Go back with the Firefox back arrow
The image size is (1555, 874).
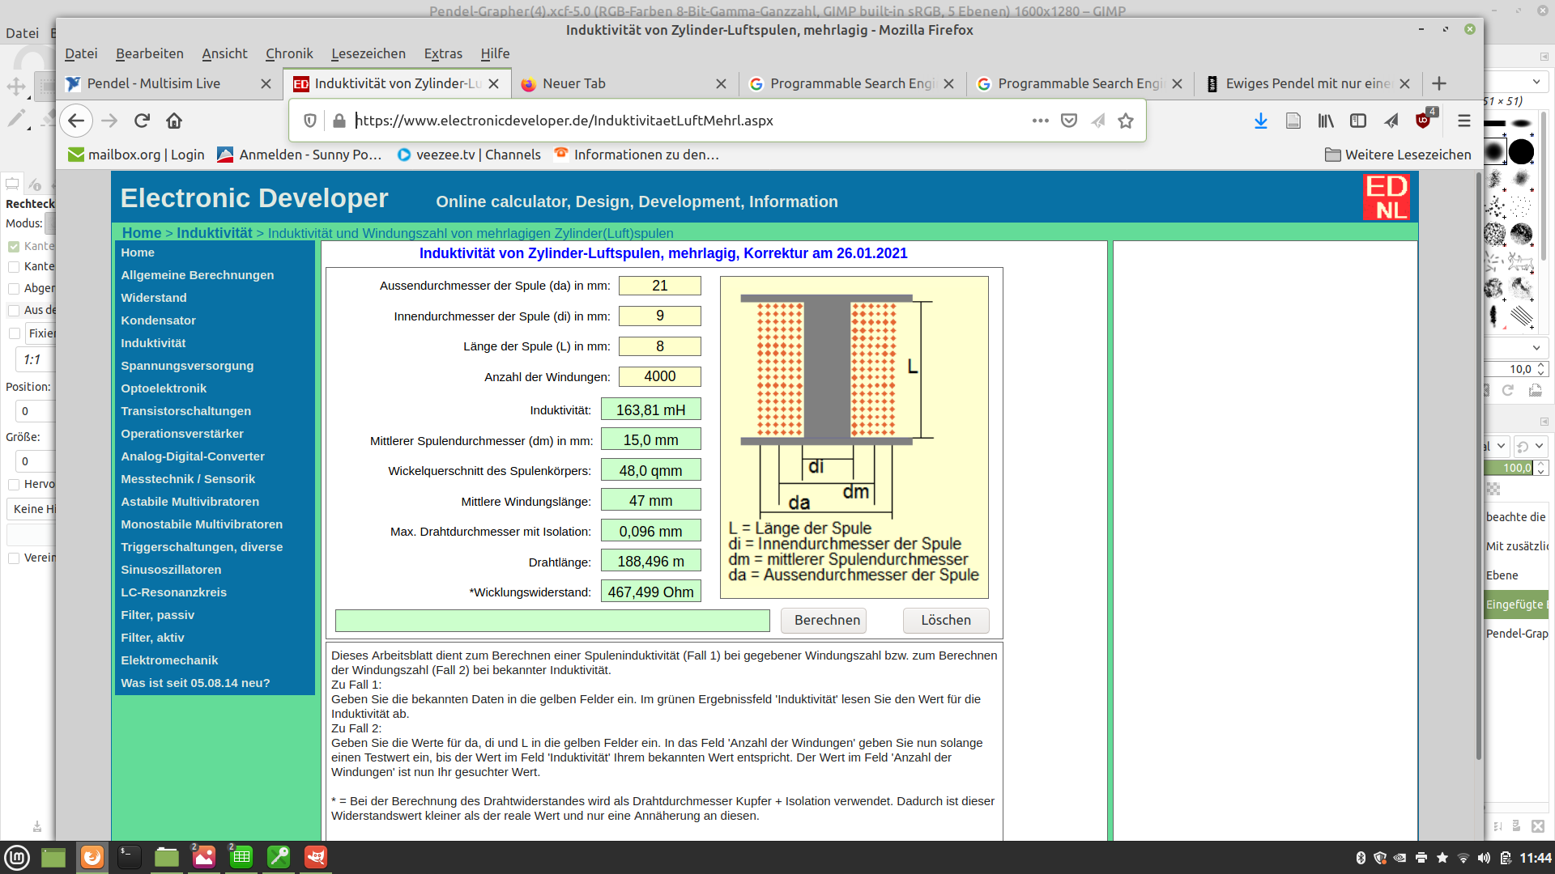click(x=76, y=121)
